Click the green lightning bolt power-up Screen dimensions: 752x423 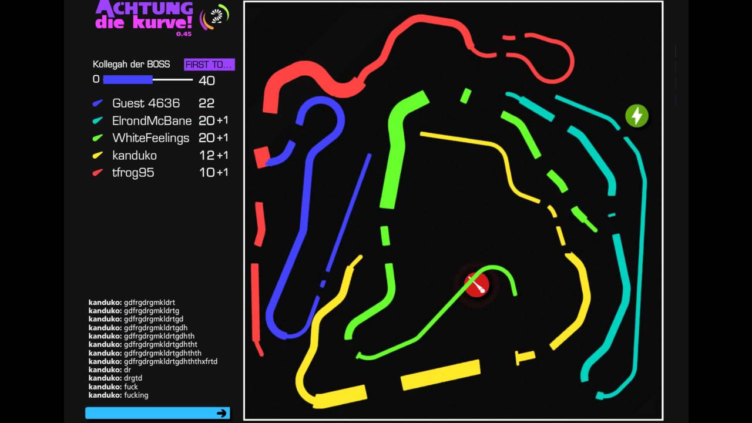pos(637,116)
